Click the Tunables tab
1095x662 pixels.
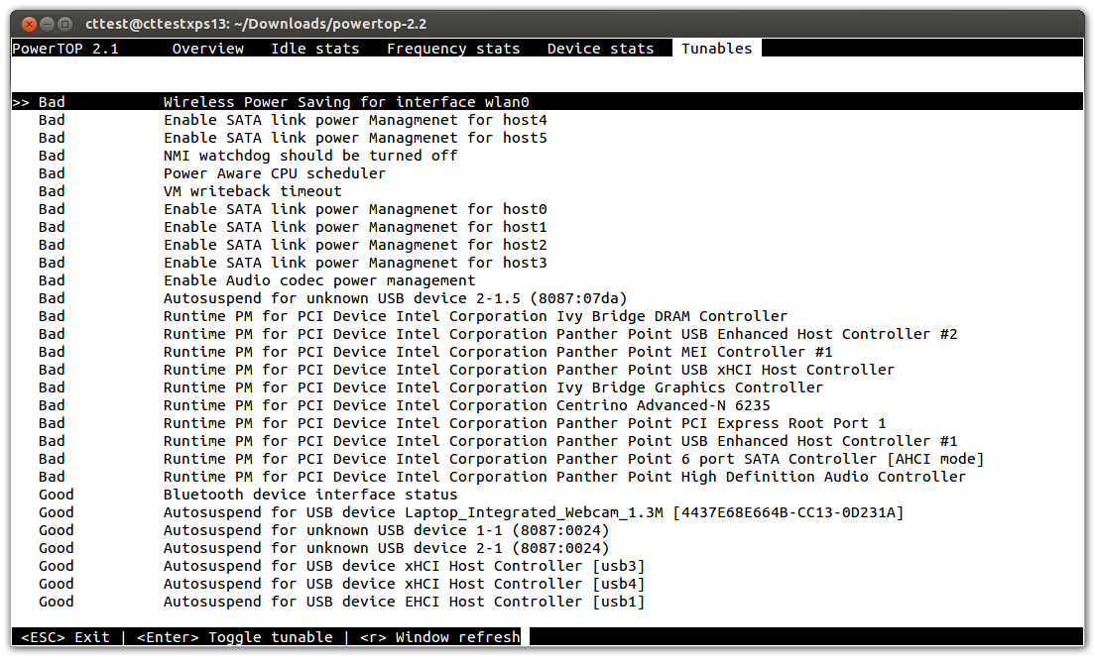pyautogui.click(x=717, y=49)
